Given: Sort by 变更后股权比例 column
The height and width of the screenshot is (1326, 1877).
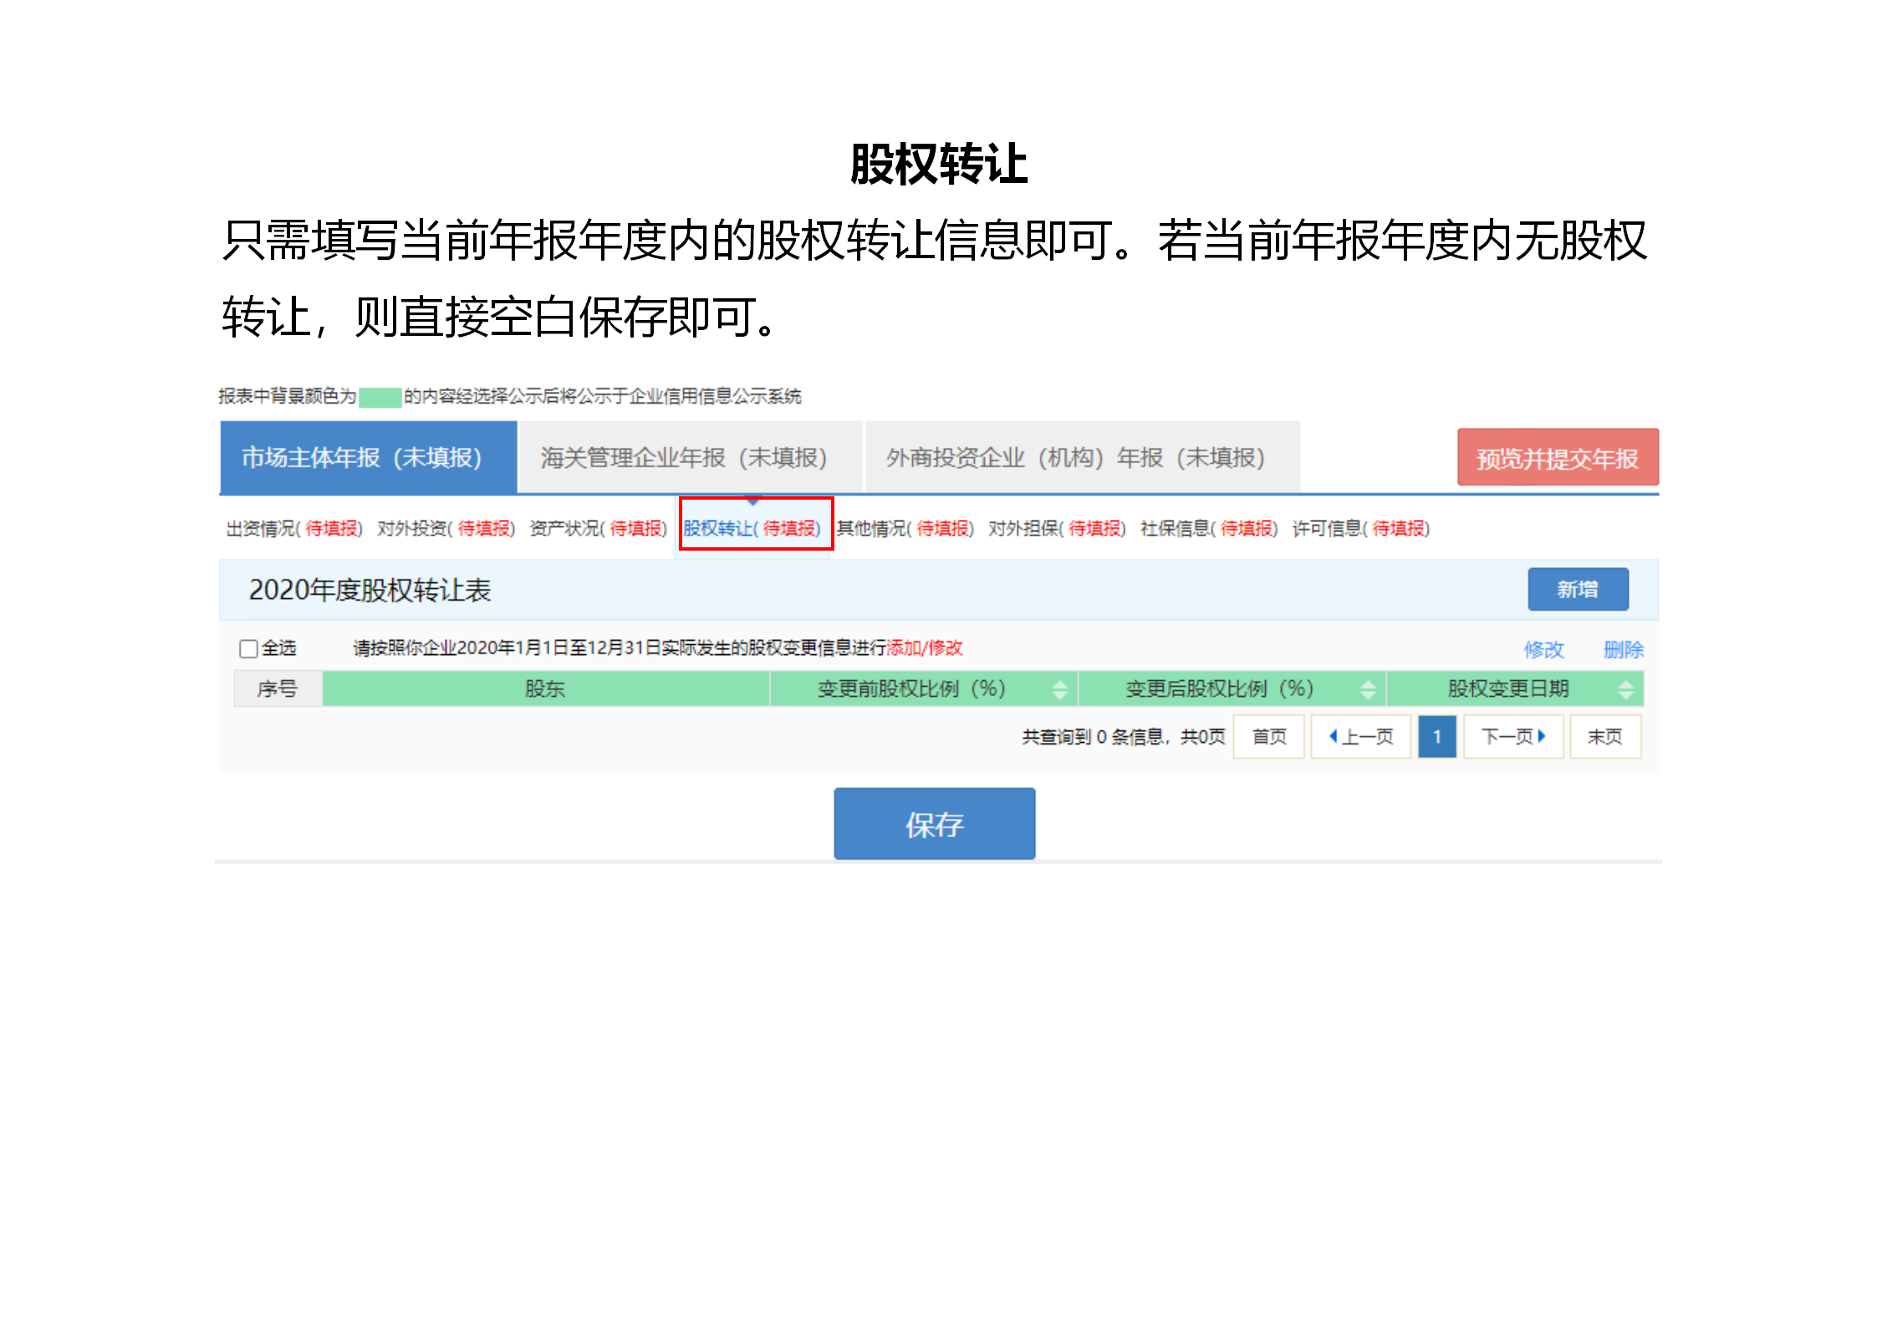Looking at the screenshot, I should coord(1369,689).
